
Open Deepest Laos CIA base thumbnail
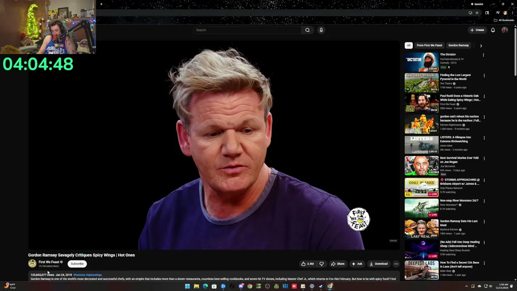point(421,270)
